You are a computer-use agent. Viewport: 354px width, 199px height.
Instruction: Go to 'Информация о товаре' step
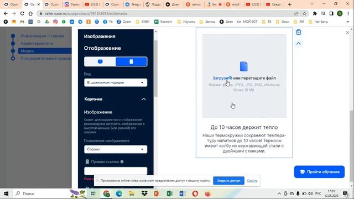[43, 36]
